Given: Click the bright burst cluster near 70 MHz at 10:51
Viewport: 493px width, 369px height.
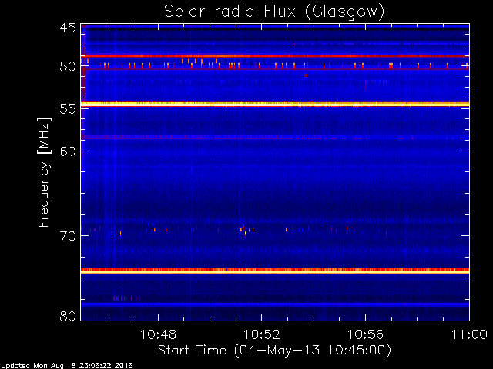Looking at the screenshot, I should pyautogui.click(x=246, y=231).
